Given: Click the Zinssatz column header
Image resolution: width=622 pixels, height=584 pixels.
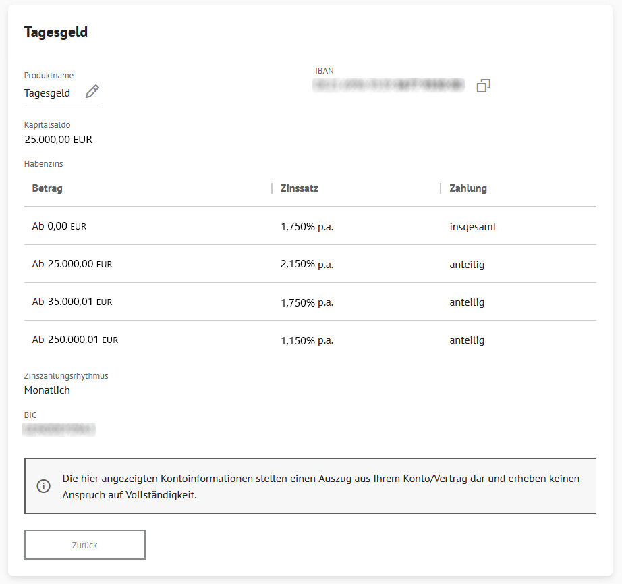Looking at the screenshot, I should click(x=299, y=188).
